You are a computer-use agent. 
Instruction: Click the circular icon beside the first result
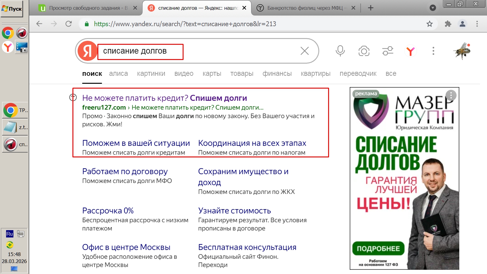[x=73, y=97]
